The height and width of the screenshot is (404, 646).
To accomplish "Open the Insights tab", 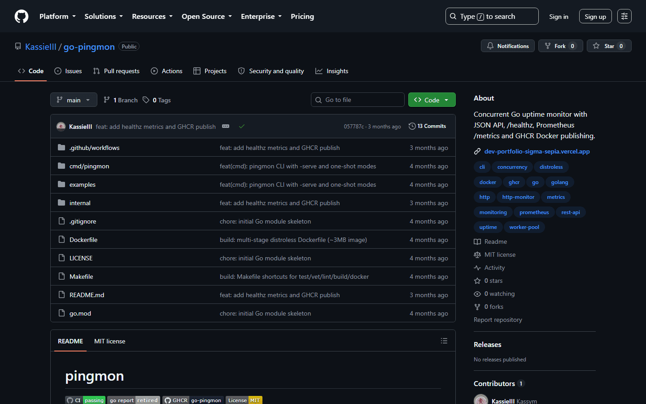I will pos(332,71).
